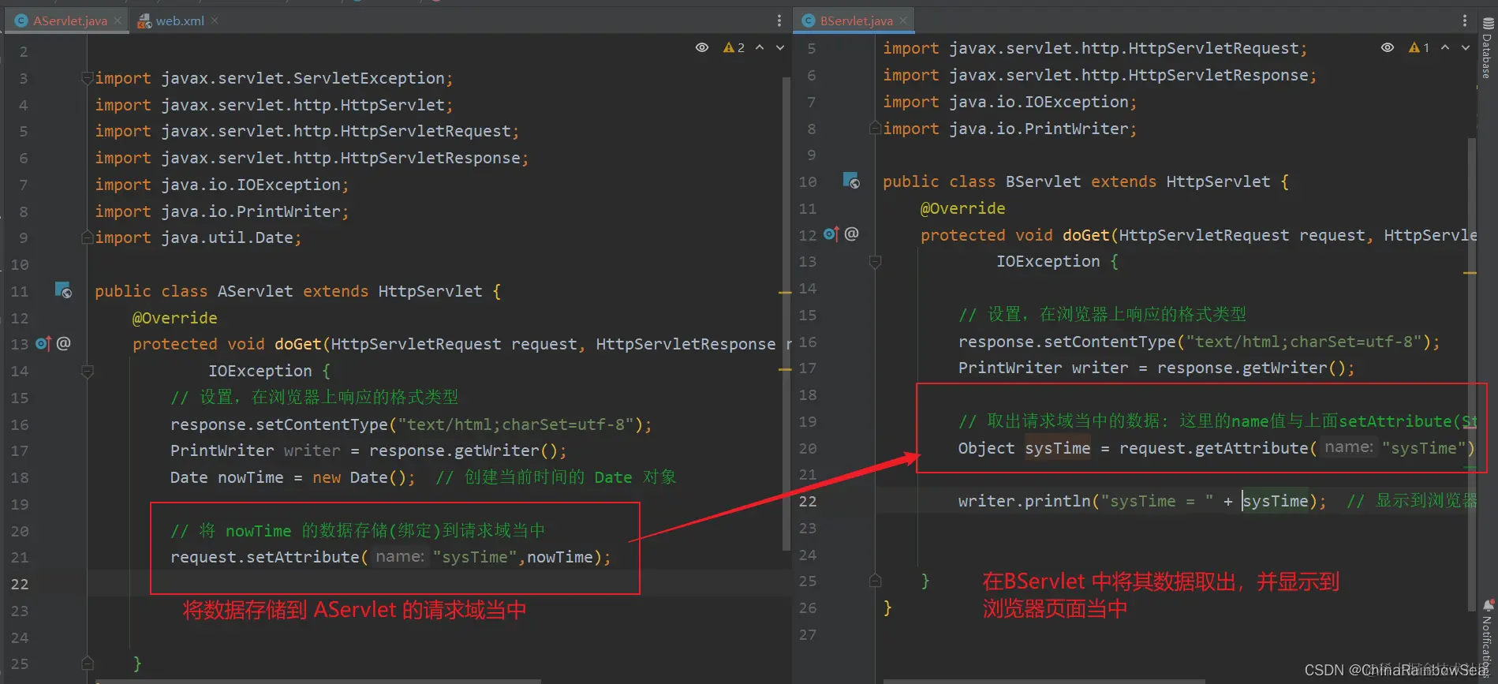Click AServlet class gutter icon on line 11
The image size is (1498, 684).
click(63, 290)
